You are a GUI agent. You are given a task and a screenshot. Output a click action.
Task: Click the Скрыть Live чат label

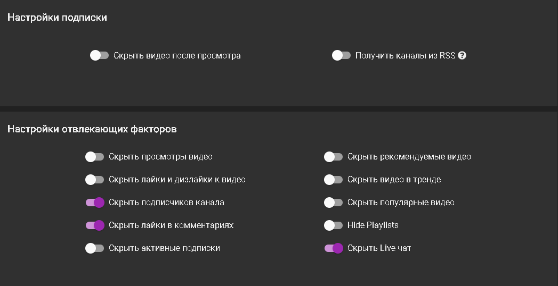pos(379,248)
